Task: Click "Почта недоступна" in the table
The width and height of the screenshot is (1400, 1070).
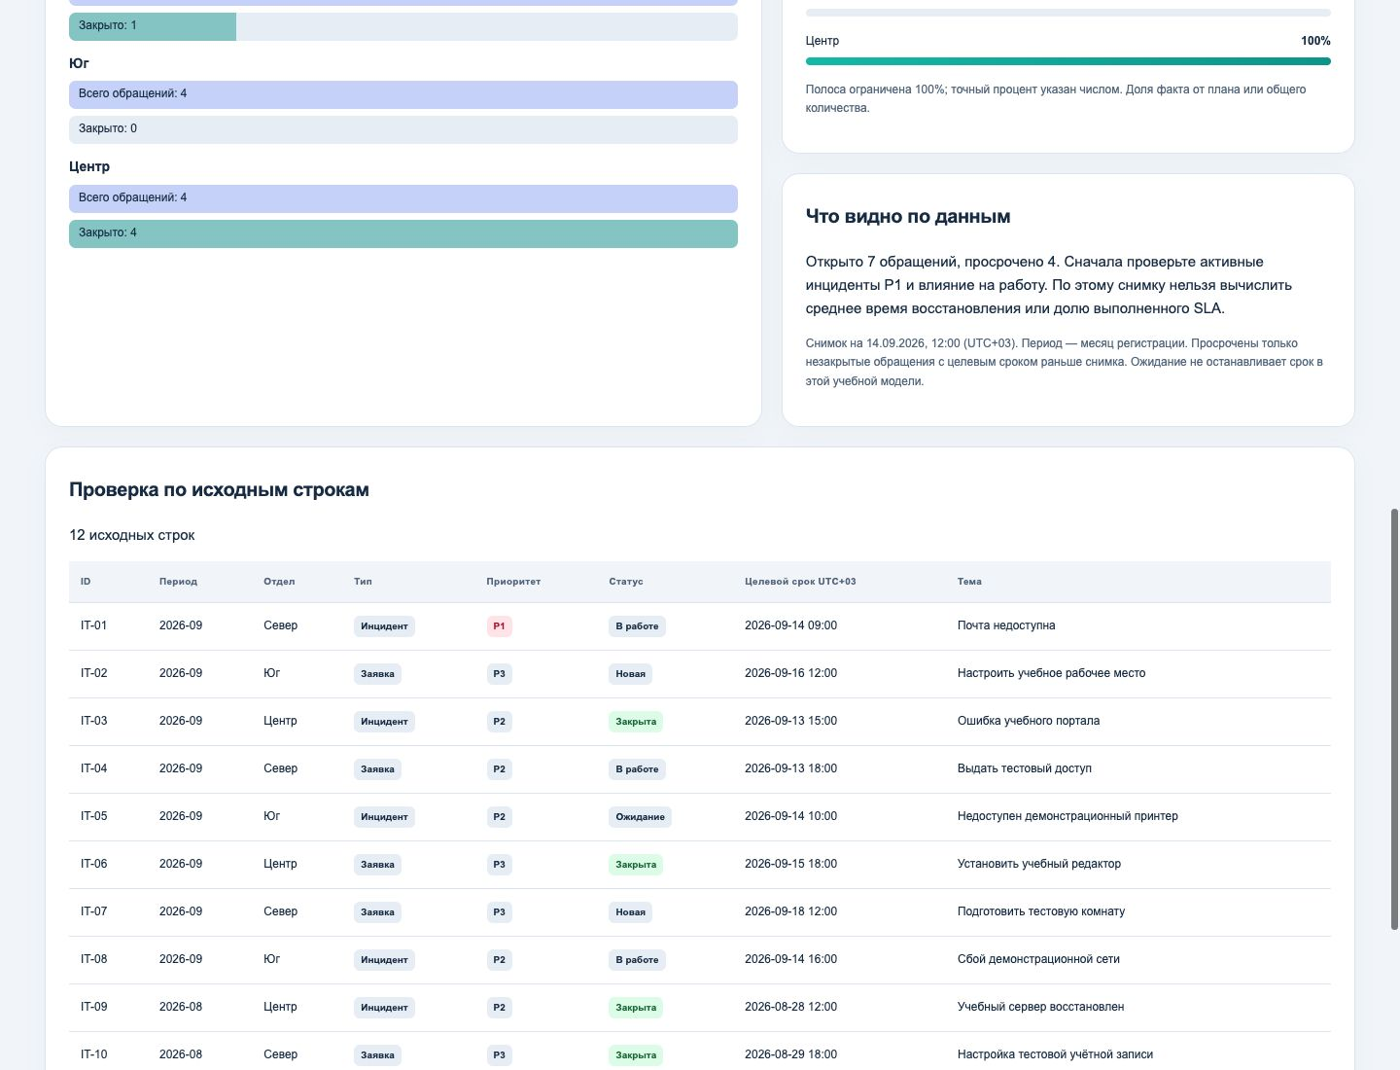Action: pos(1006,625)
